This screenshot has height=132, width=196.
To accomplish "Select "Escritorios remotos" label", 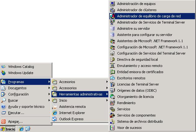I will tap(131, 78).
